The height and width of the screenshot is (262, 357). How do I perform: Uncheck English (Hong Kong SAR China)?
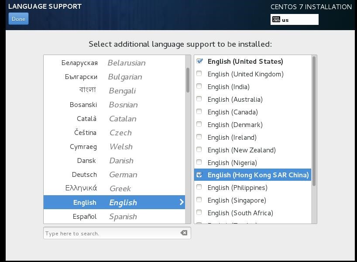click(199, 175)
